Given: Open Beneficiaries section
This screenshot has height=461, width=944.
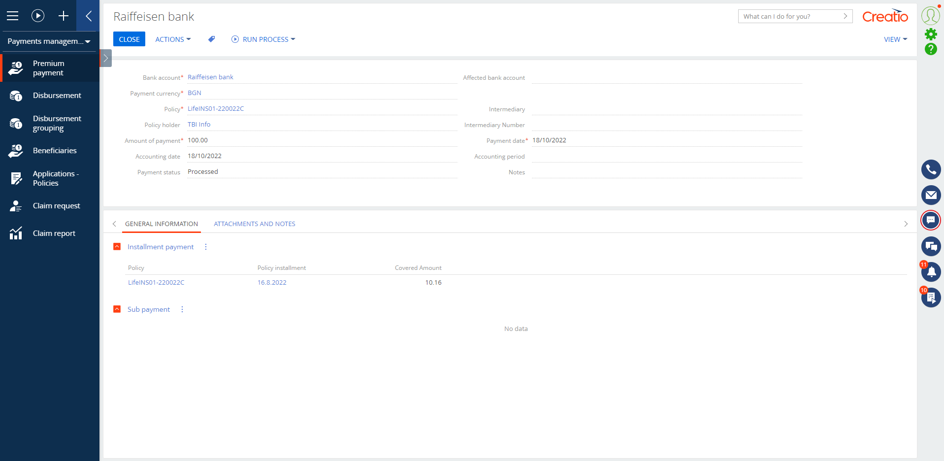Looking at the screenshot, I should tap(50, 151).
